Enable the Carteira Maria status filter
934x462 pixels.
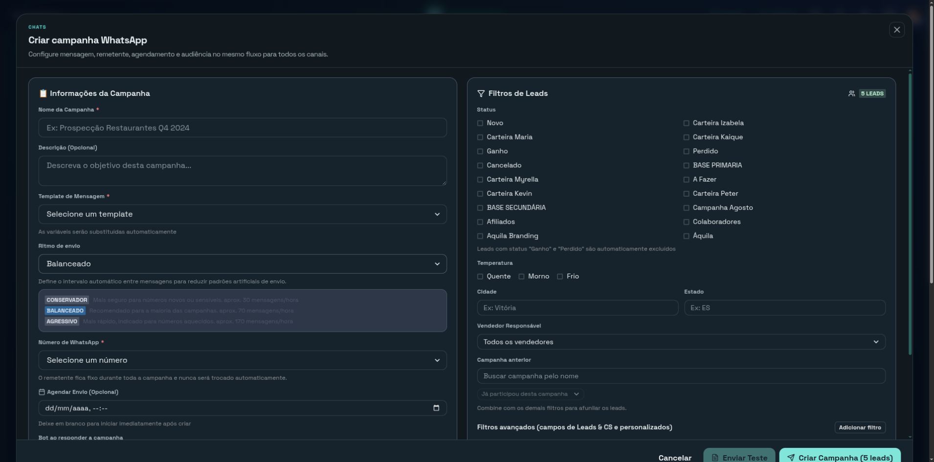[480, 138]
